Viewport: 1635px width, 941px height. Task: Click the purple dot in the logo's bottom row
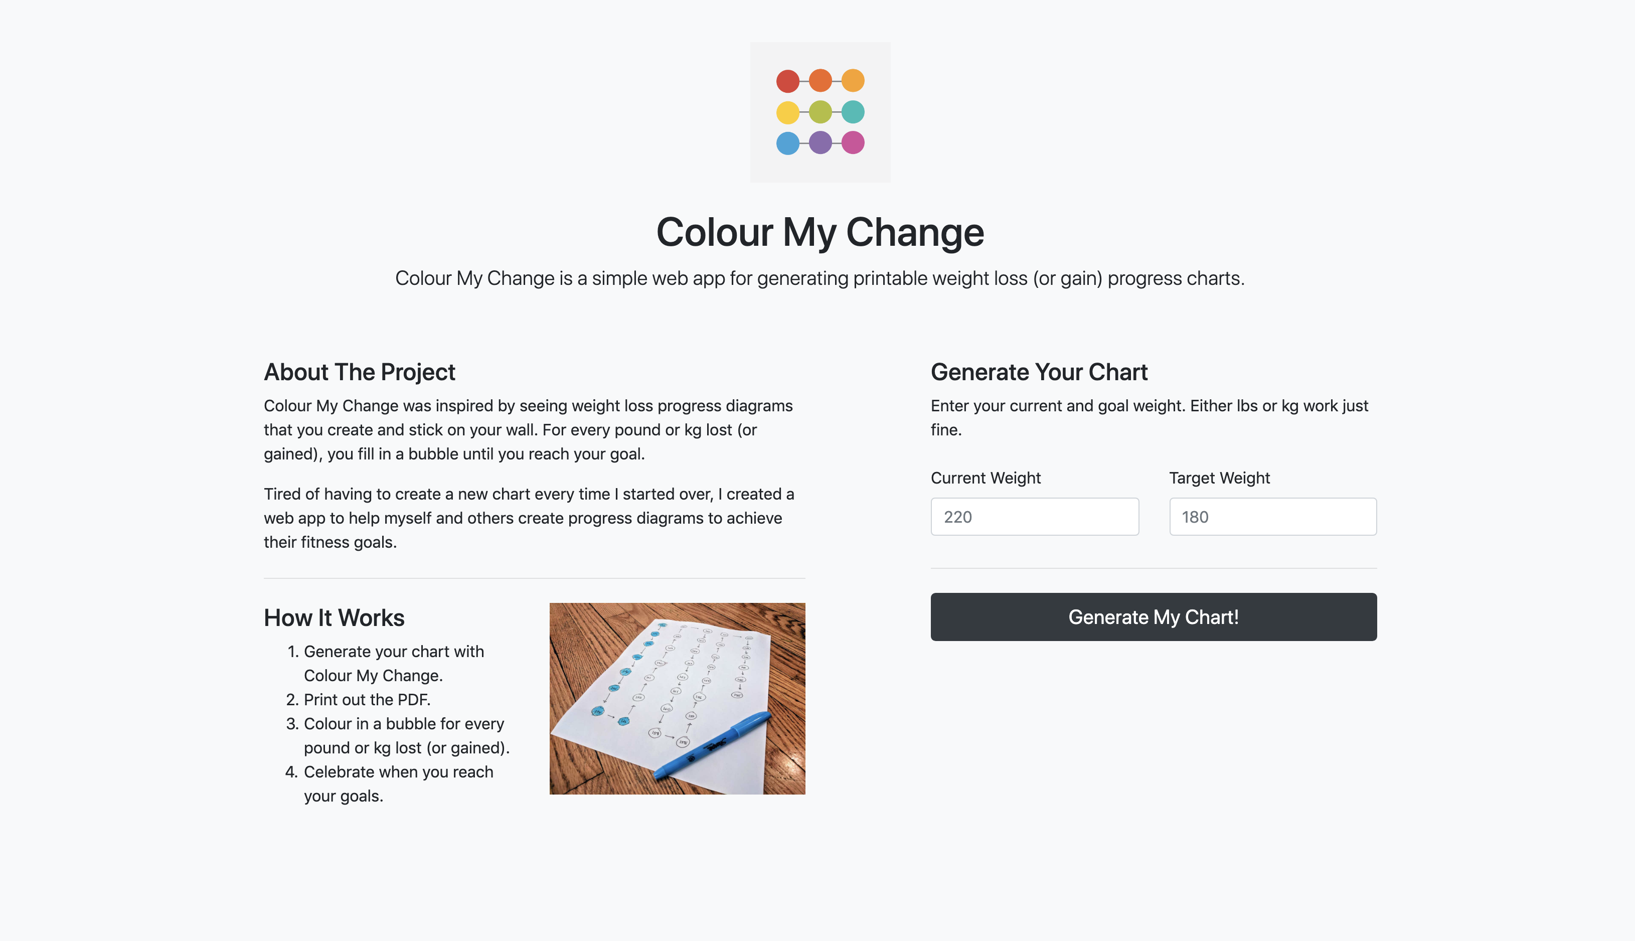[821, 143]
